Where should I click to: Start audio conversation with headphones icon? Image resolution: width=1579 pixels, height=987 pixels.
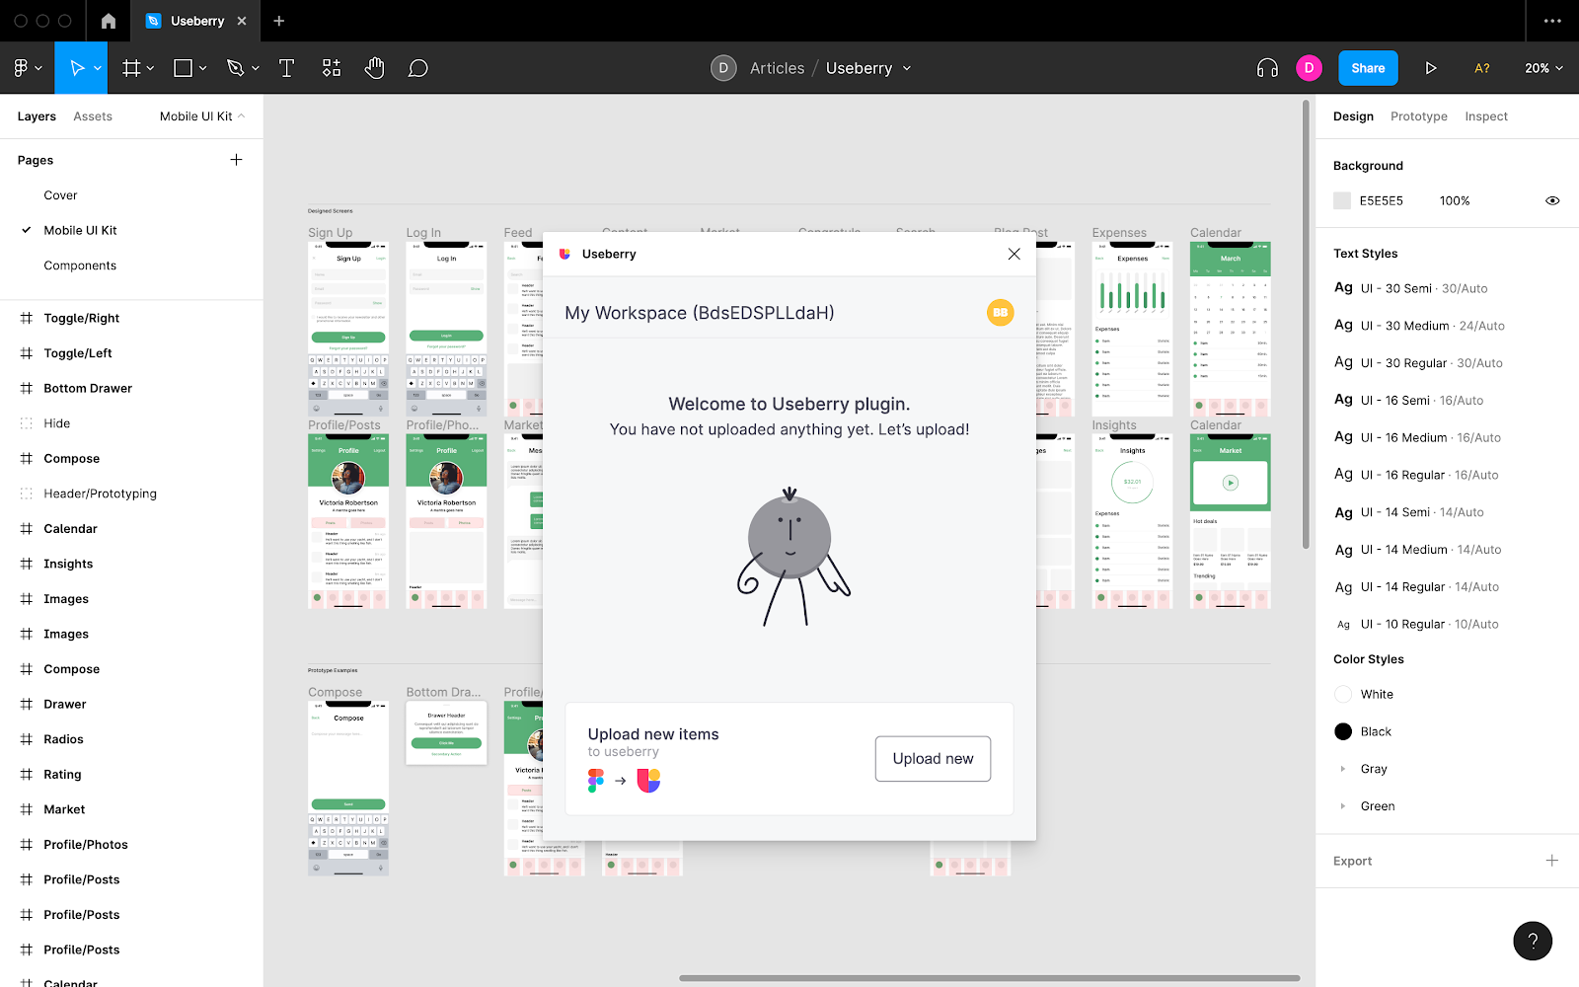1267,68
